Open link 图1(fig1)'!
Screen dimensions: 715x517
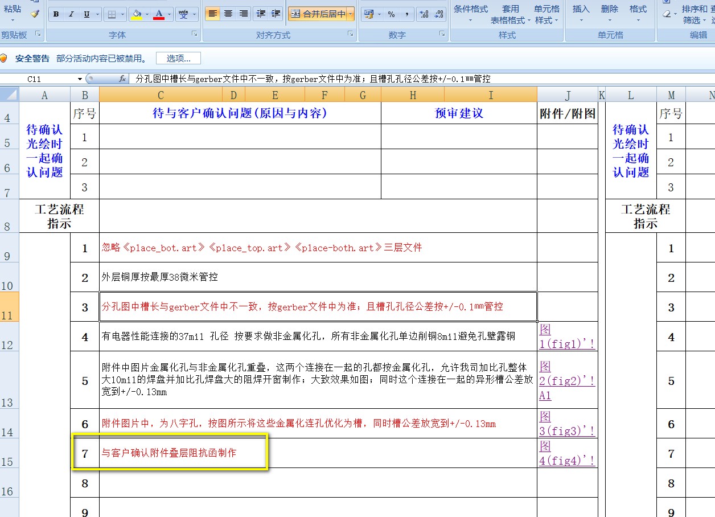pyautogui.click(x=567, y=337)
